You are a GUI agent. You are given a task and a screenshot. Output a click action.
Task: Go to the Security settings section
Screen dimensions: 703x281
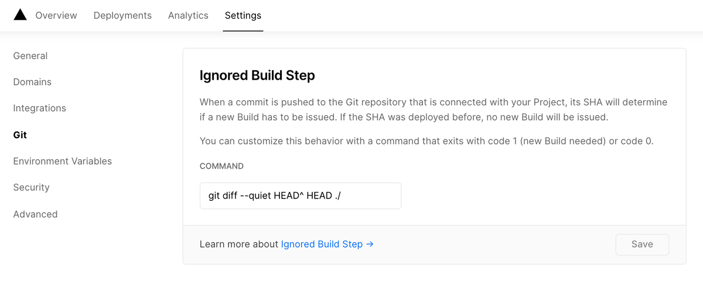31,187
